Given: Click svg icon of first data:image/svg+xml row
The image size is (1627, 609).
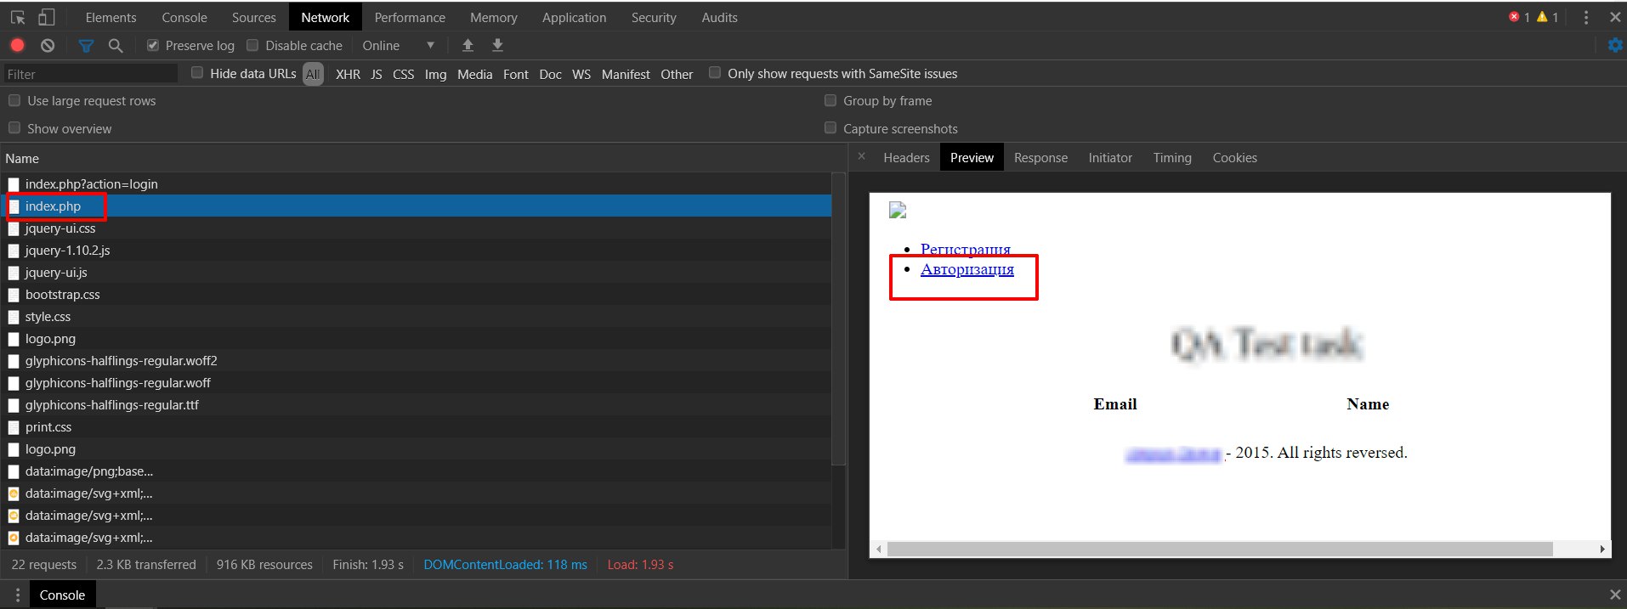Looking at the screenshot, I should (x=14, y=493).
